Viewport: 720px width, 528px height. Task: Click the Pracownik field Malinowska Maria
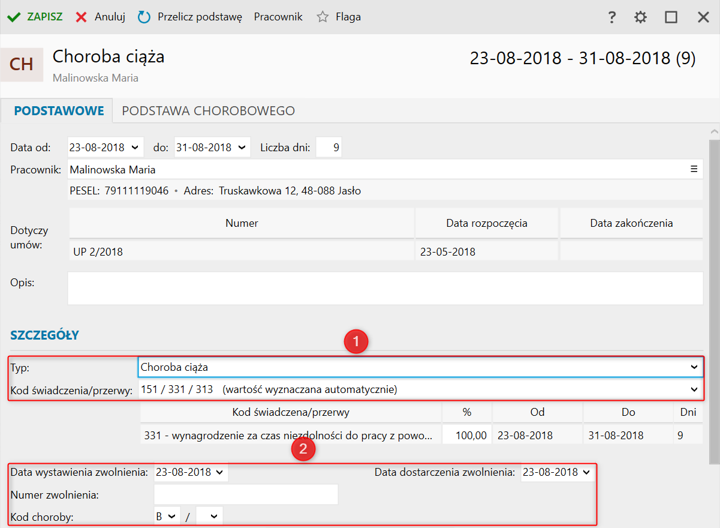tap(384, 169)
